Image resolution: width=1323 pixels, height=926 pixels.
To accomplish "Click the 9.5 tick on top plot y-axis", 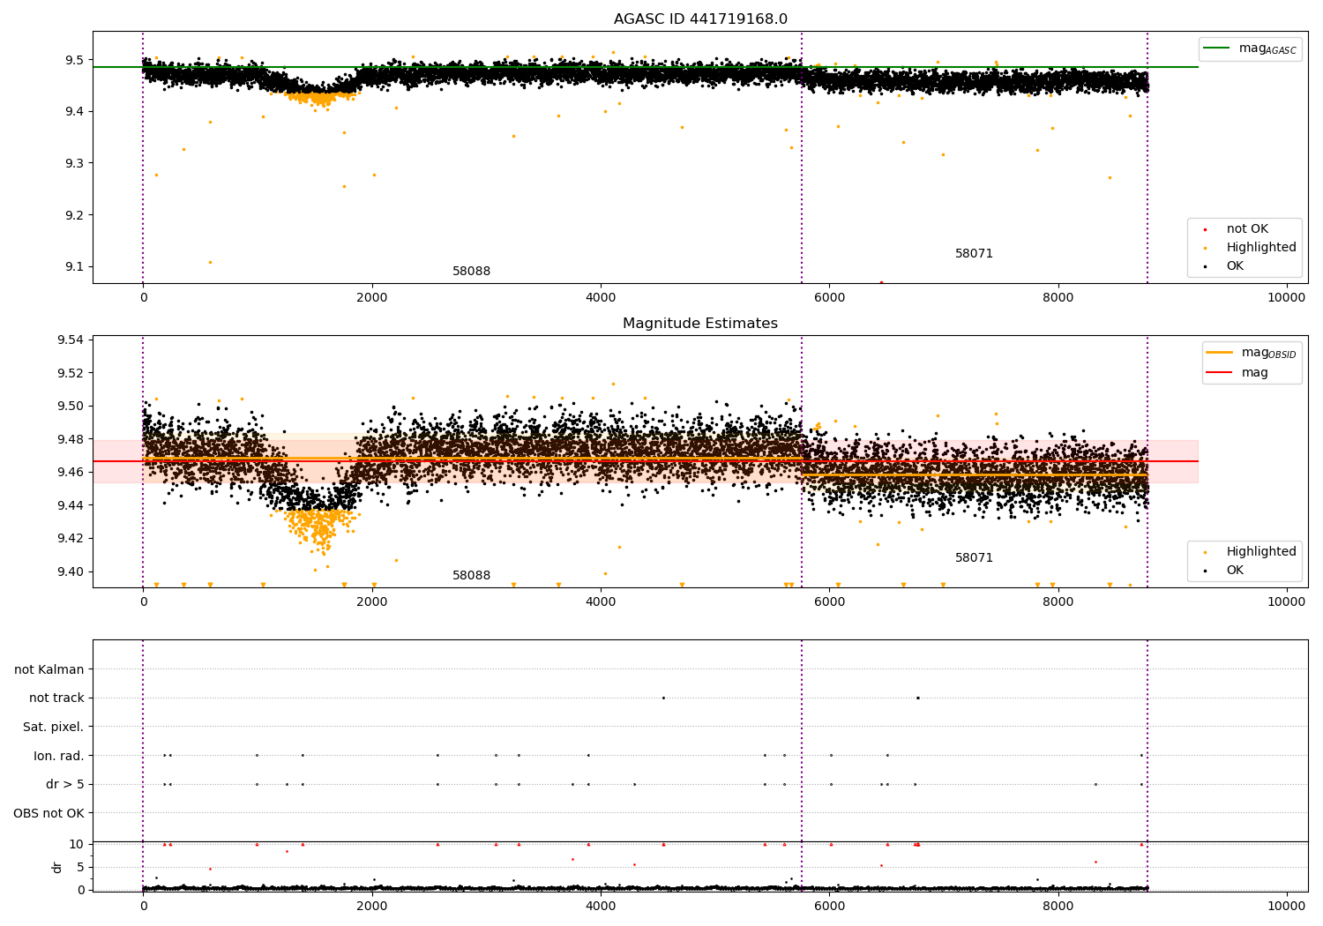I will pos(74,60).
